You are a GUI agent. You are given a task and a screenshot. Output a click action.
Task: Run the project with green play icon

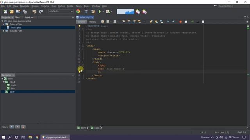pos(100,11)
